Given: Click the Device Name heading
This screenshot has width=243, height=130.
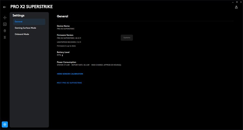Looking at the screenshot, I should point(63,26).
